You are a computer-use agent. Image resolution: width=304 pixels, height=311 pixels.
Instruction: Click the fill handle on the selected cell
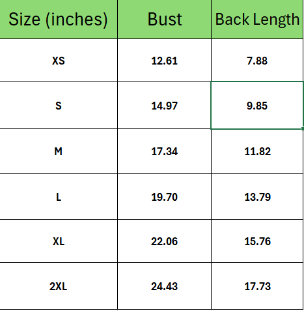click(x=303, y=129)
